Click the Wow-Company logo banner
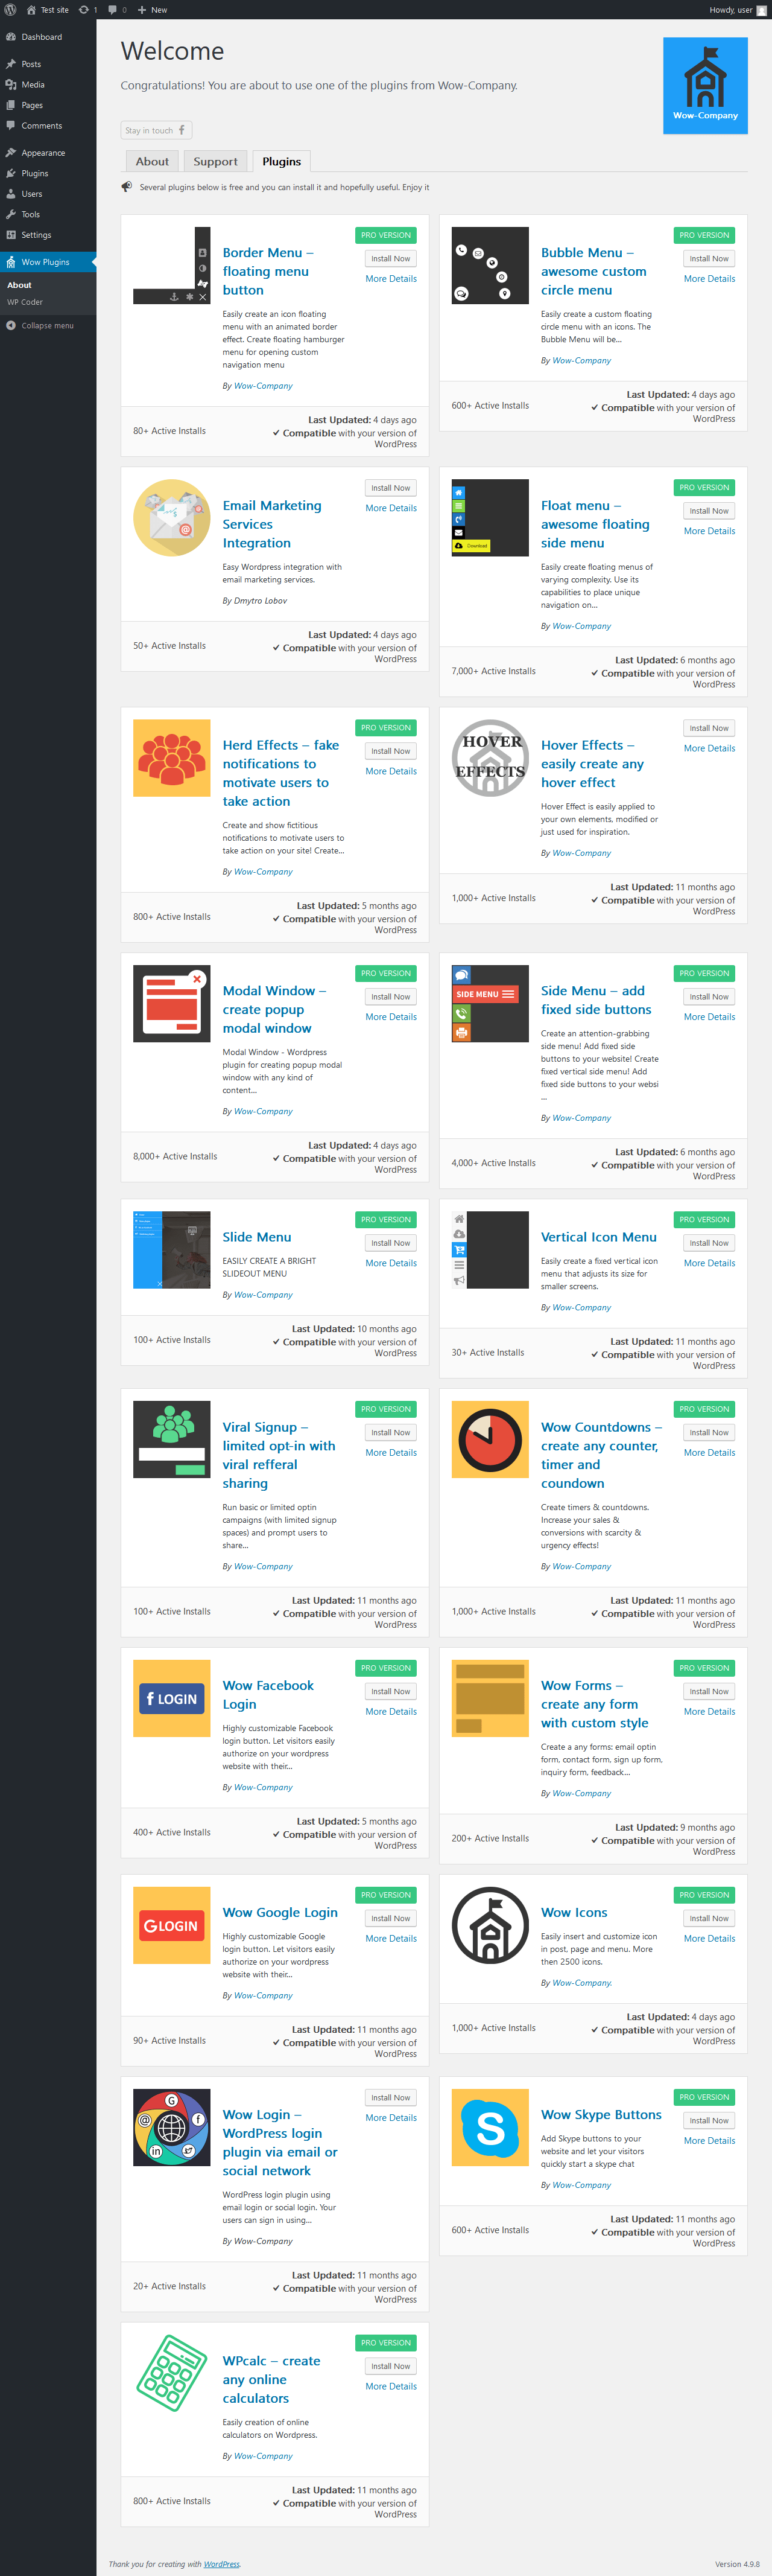The height and width of the screenshot is (2576, 772). click(x=705, y=86)
